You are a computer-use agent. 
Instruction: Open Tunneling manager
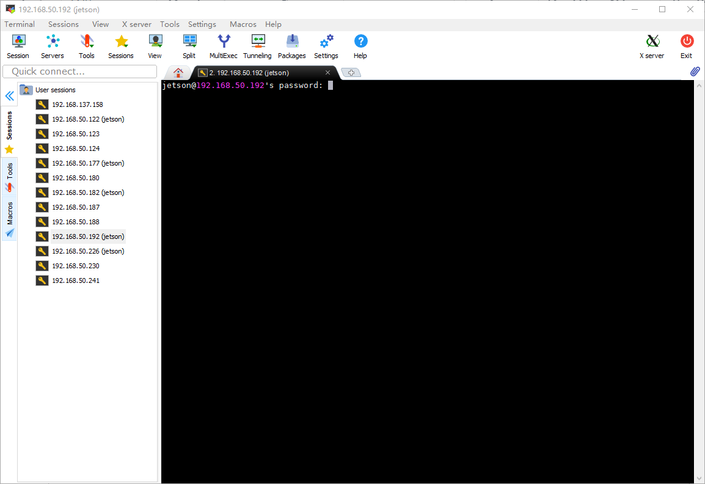click(x=258, y=46)
